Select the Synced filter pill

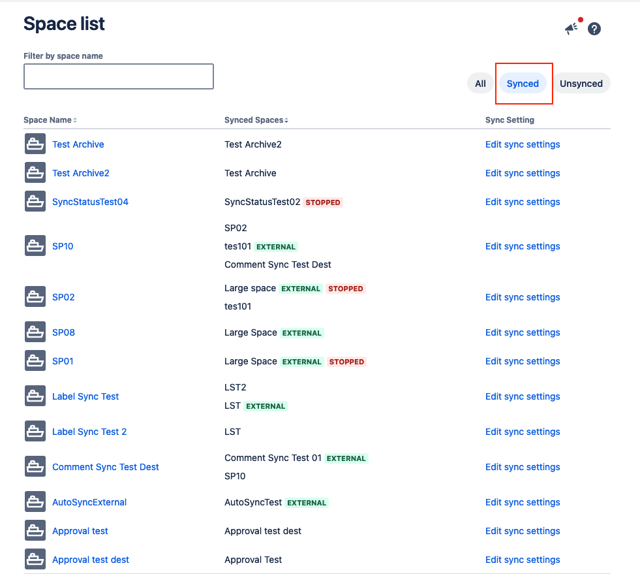tap(523, 84)
